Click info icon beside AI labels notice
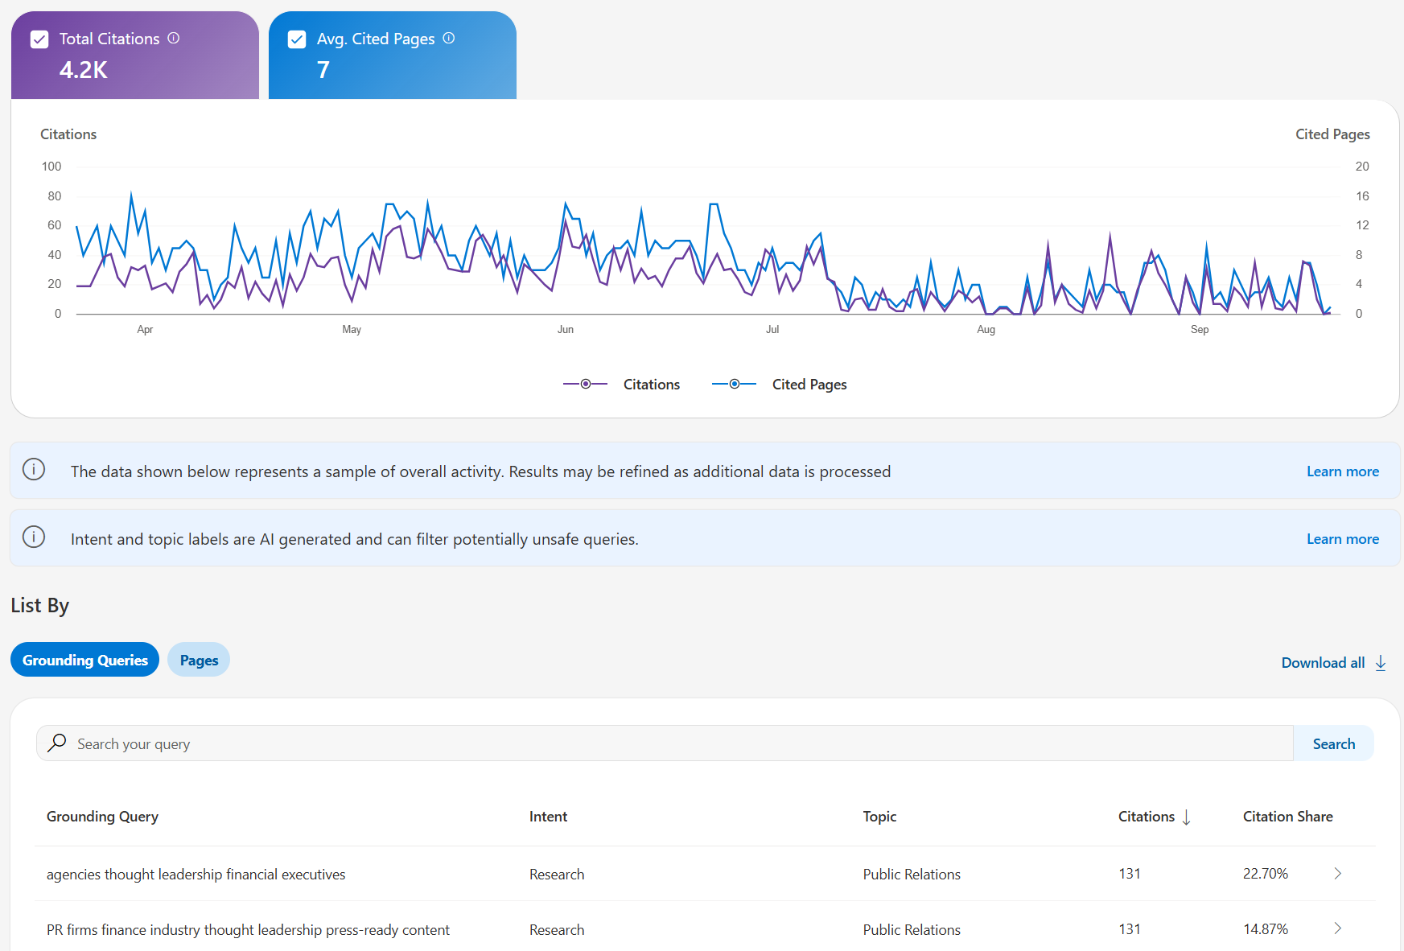Screen dimensions: 1404x951 [34, 537]
